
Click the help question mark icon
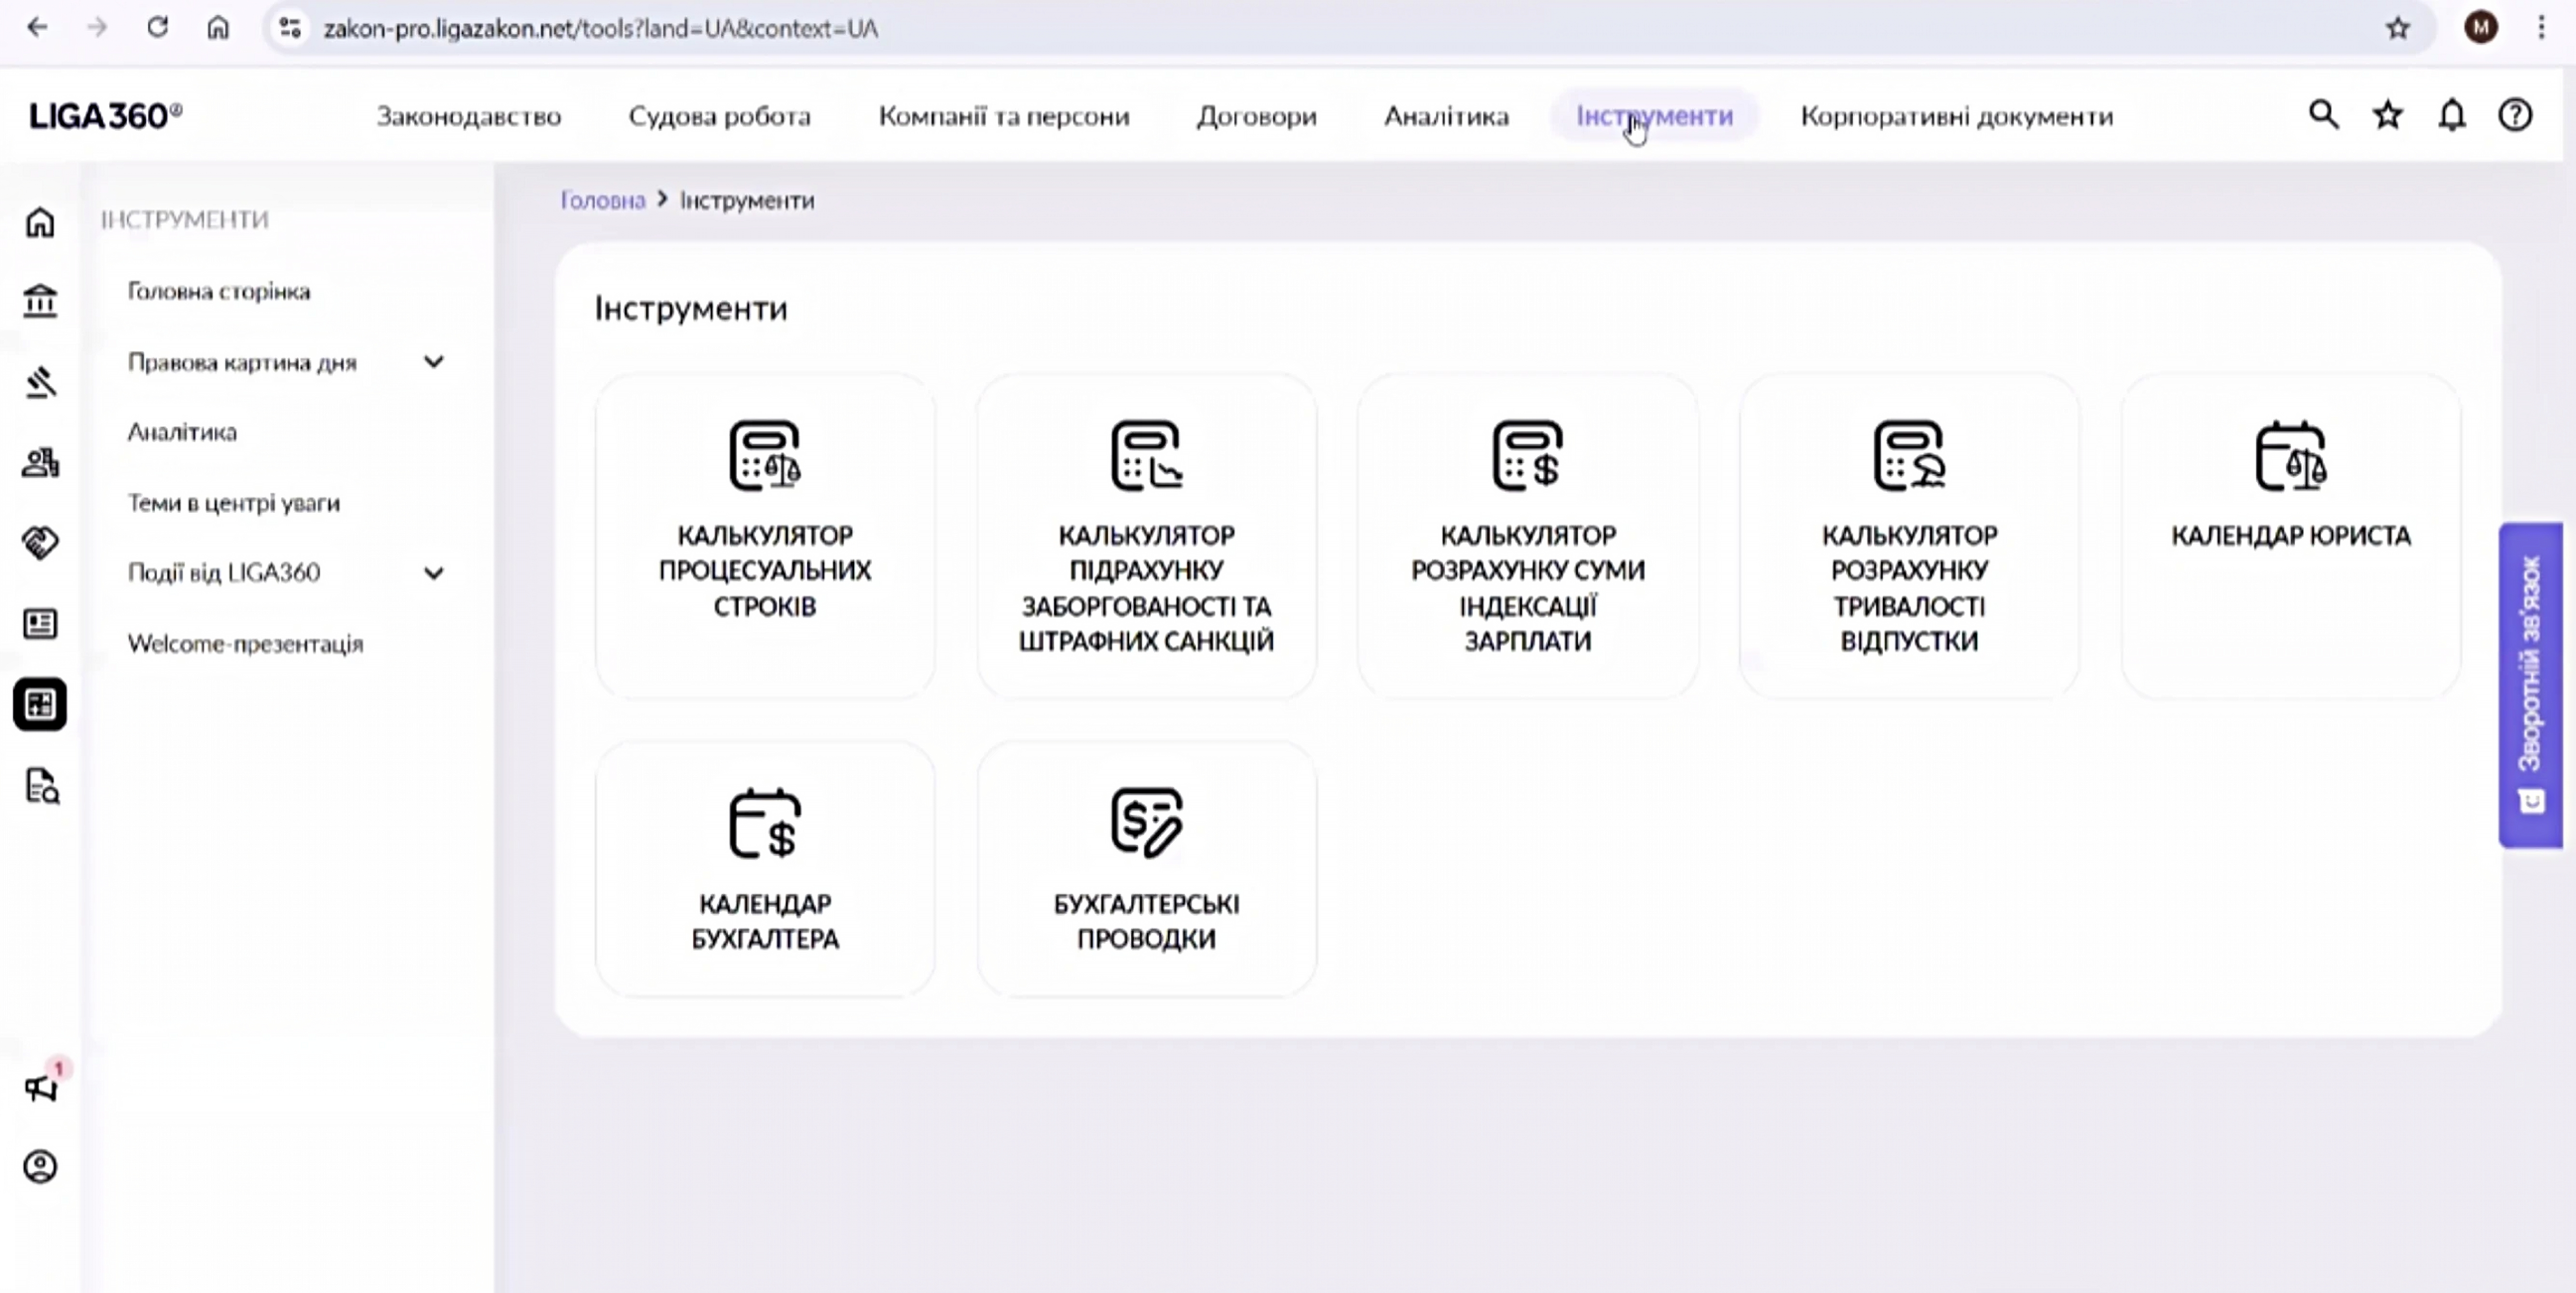pos(2515,116)
